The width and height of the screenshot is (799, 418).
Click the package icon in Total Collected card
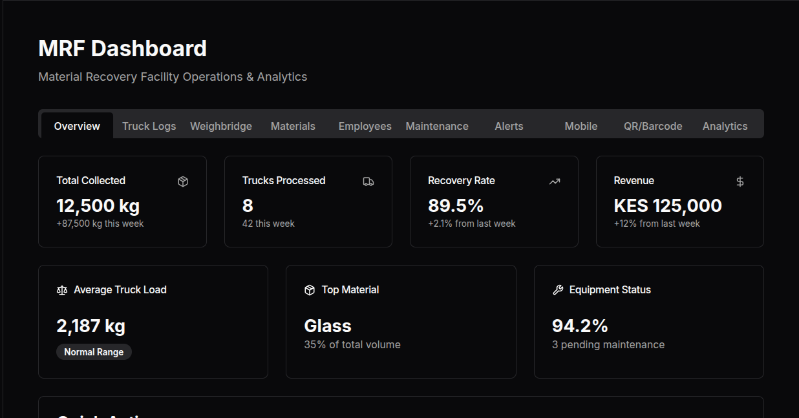click(x=183, y=182)
